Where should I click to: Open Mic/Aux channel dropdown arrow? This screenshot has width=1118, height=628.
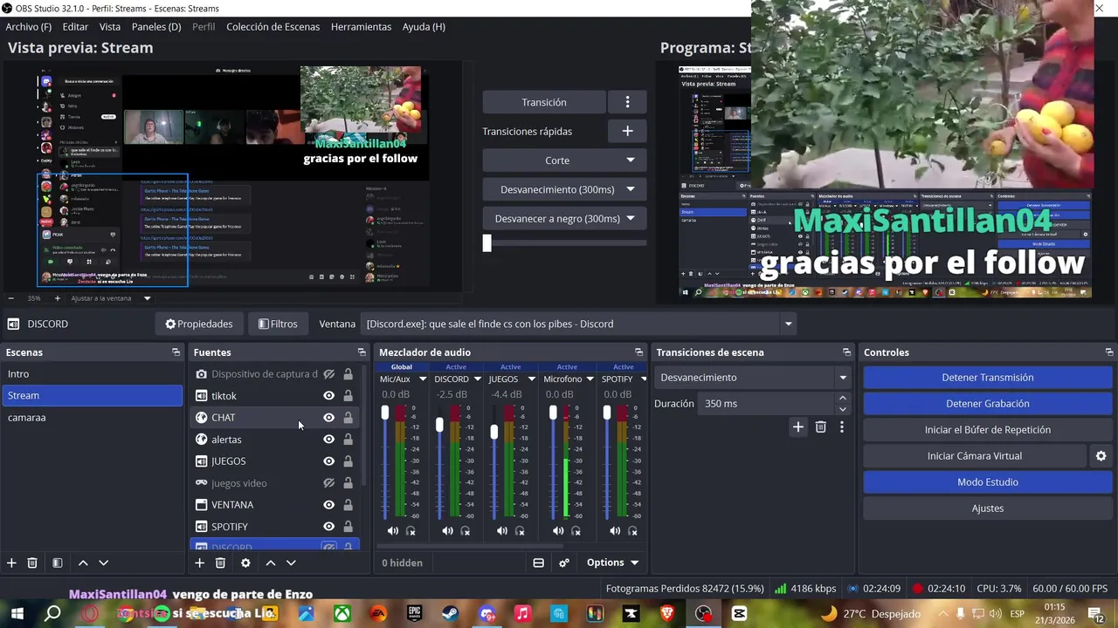pos(423,379)
